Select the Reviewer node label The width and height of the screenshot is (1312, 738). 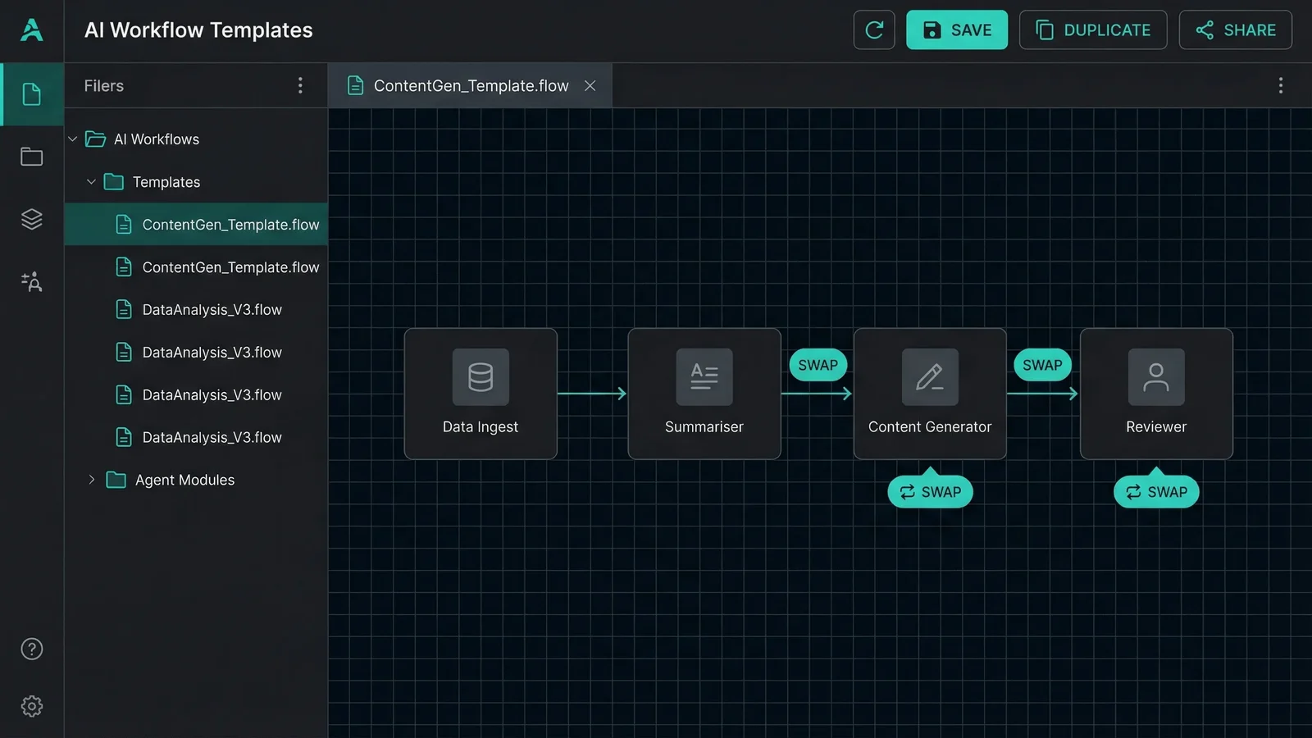1156,426
